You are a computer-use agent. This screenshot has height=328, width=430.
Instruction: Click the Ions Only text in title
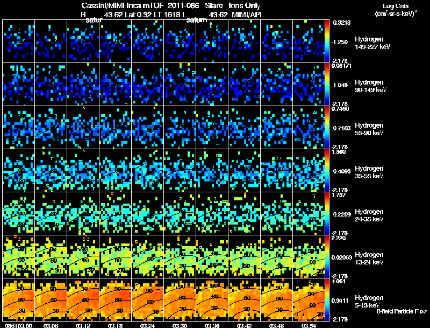(245, 5)
